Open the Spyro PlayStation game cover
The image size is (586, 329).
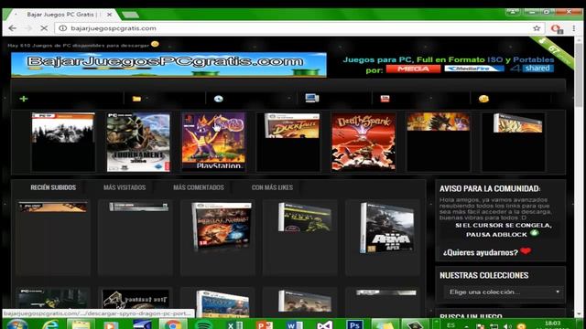[x=213, y=142]
